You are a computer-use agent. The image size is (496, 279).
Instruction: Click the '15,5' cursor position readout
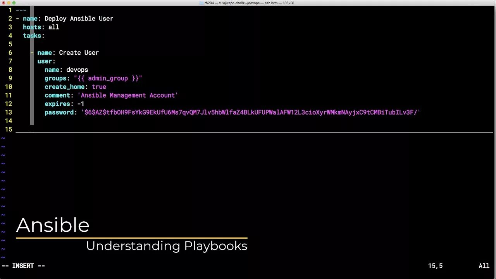435,266
